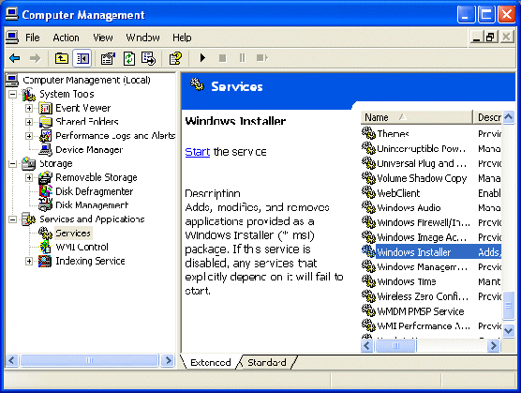521x393 pixels.
Task: Select Device Manager in the tree
Action: pyautogui.click(x=89, y=150)
